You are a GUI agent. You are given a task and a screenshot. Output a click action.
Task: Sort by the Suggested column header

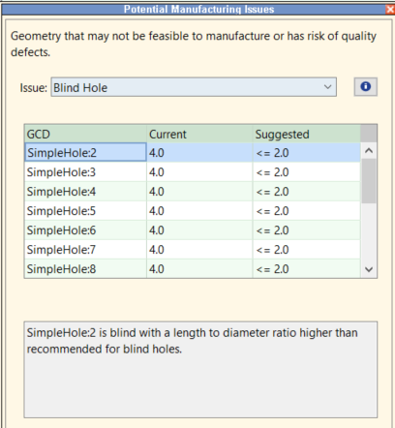point(307,134)
